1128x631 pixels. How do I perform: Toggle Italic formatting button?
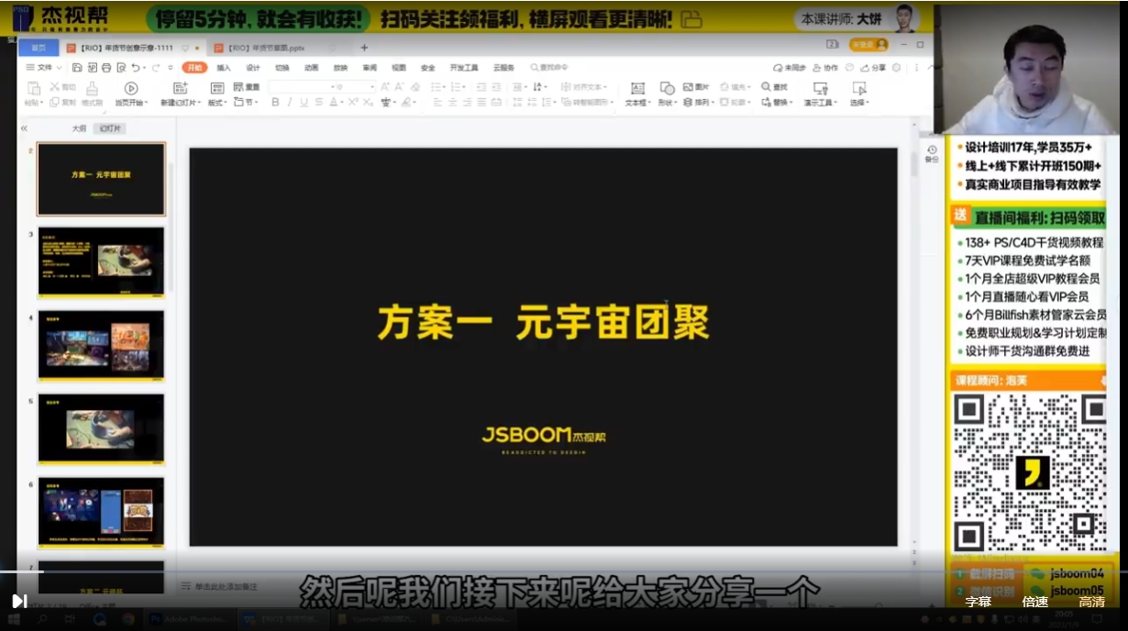(290, 102)
